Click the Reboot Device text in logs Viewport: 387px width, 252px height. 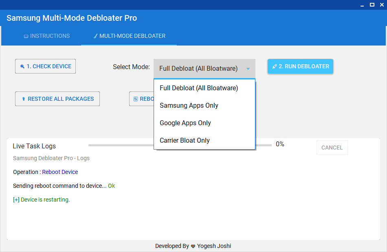60,172
